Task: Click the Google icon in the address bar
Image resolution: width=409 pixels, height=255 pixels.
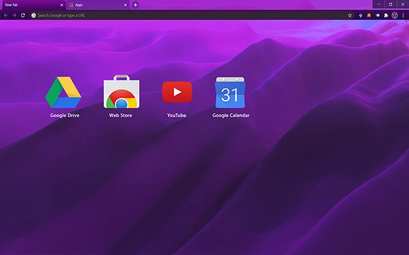Action: pyautogui.click(x=33, y=15)
